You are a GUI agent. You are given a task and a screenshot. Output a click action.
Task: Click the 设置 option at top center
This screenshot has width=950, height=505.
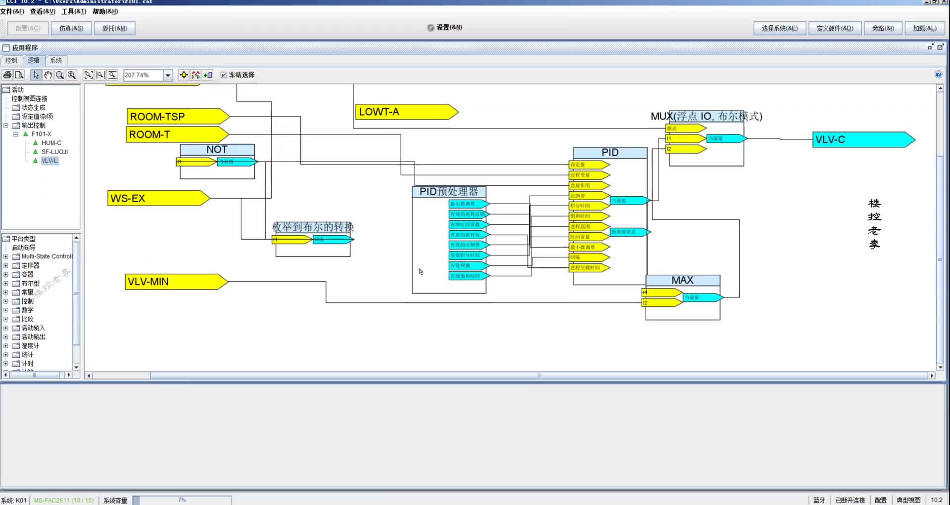[445, 28]
